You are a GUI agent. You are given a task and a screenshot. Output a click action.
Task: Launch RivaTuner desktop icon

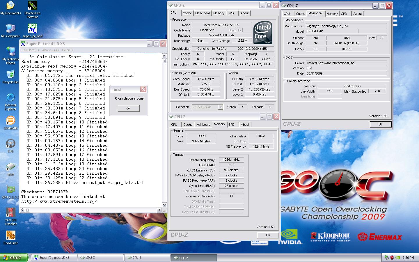10,238
